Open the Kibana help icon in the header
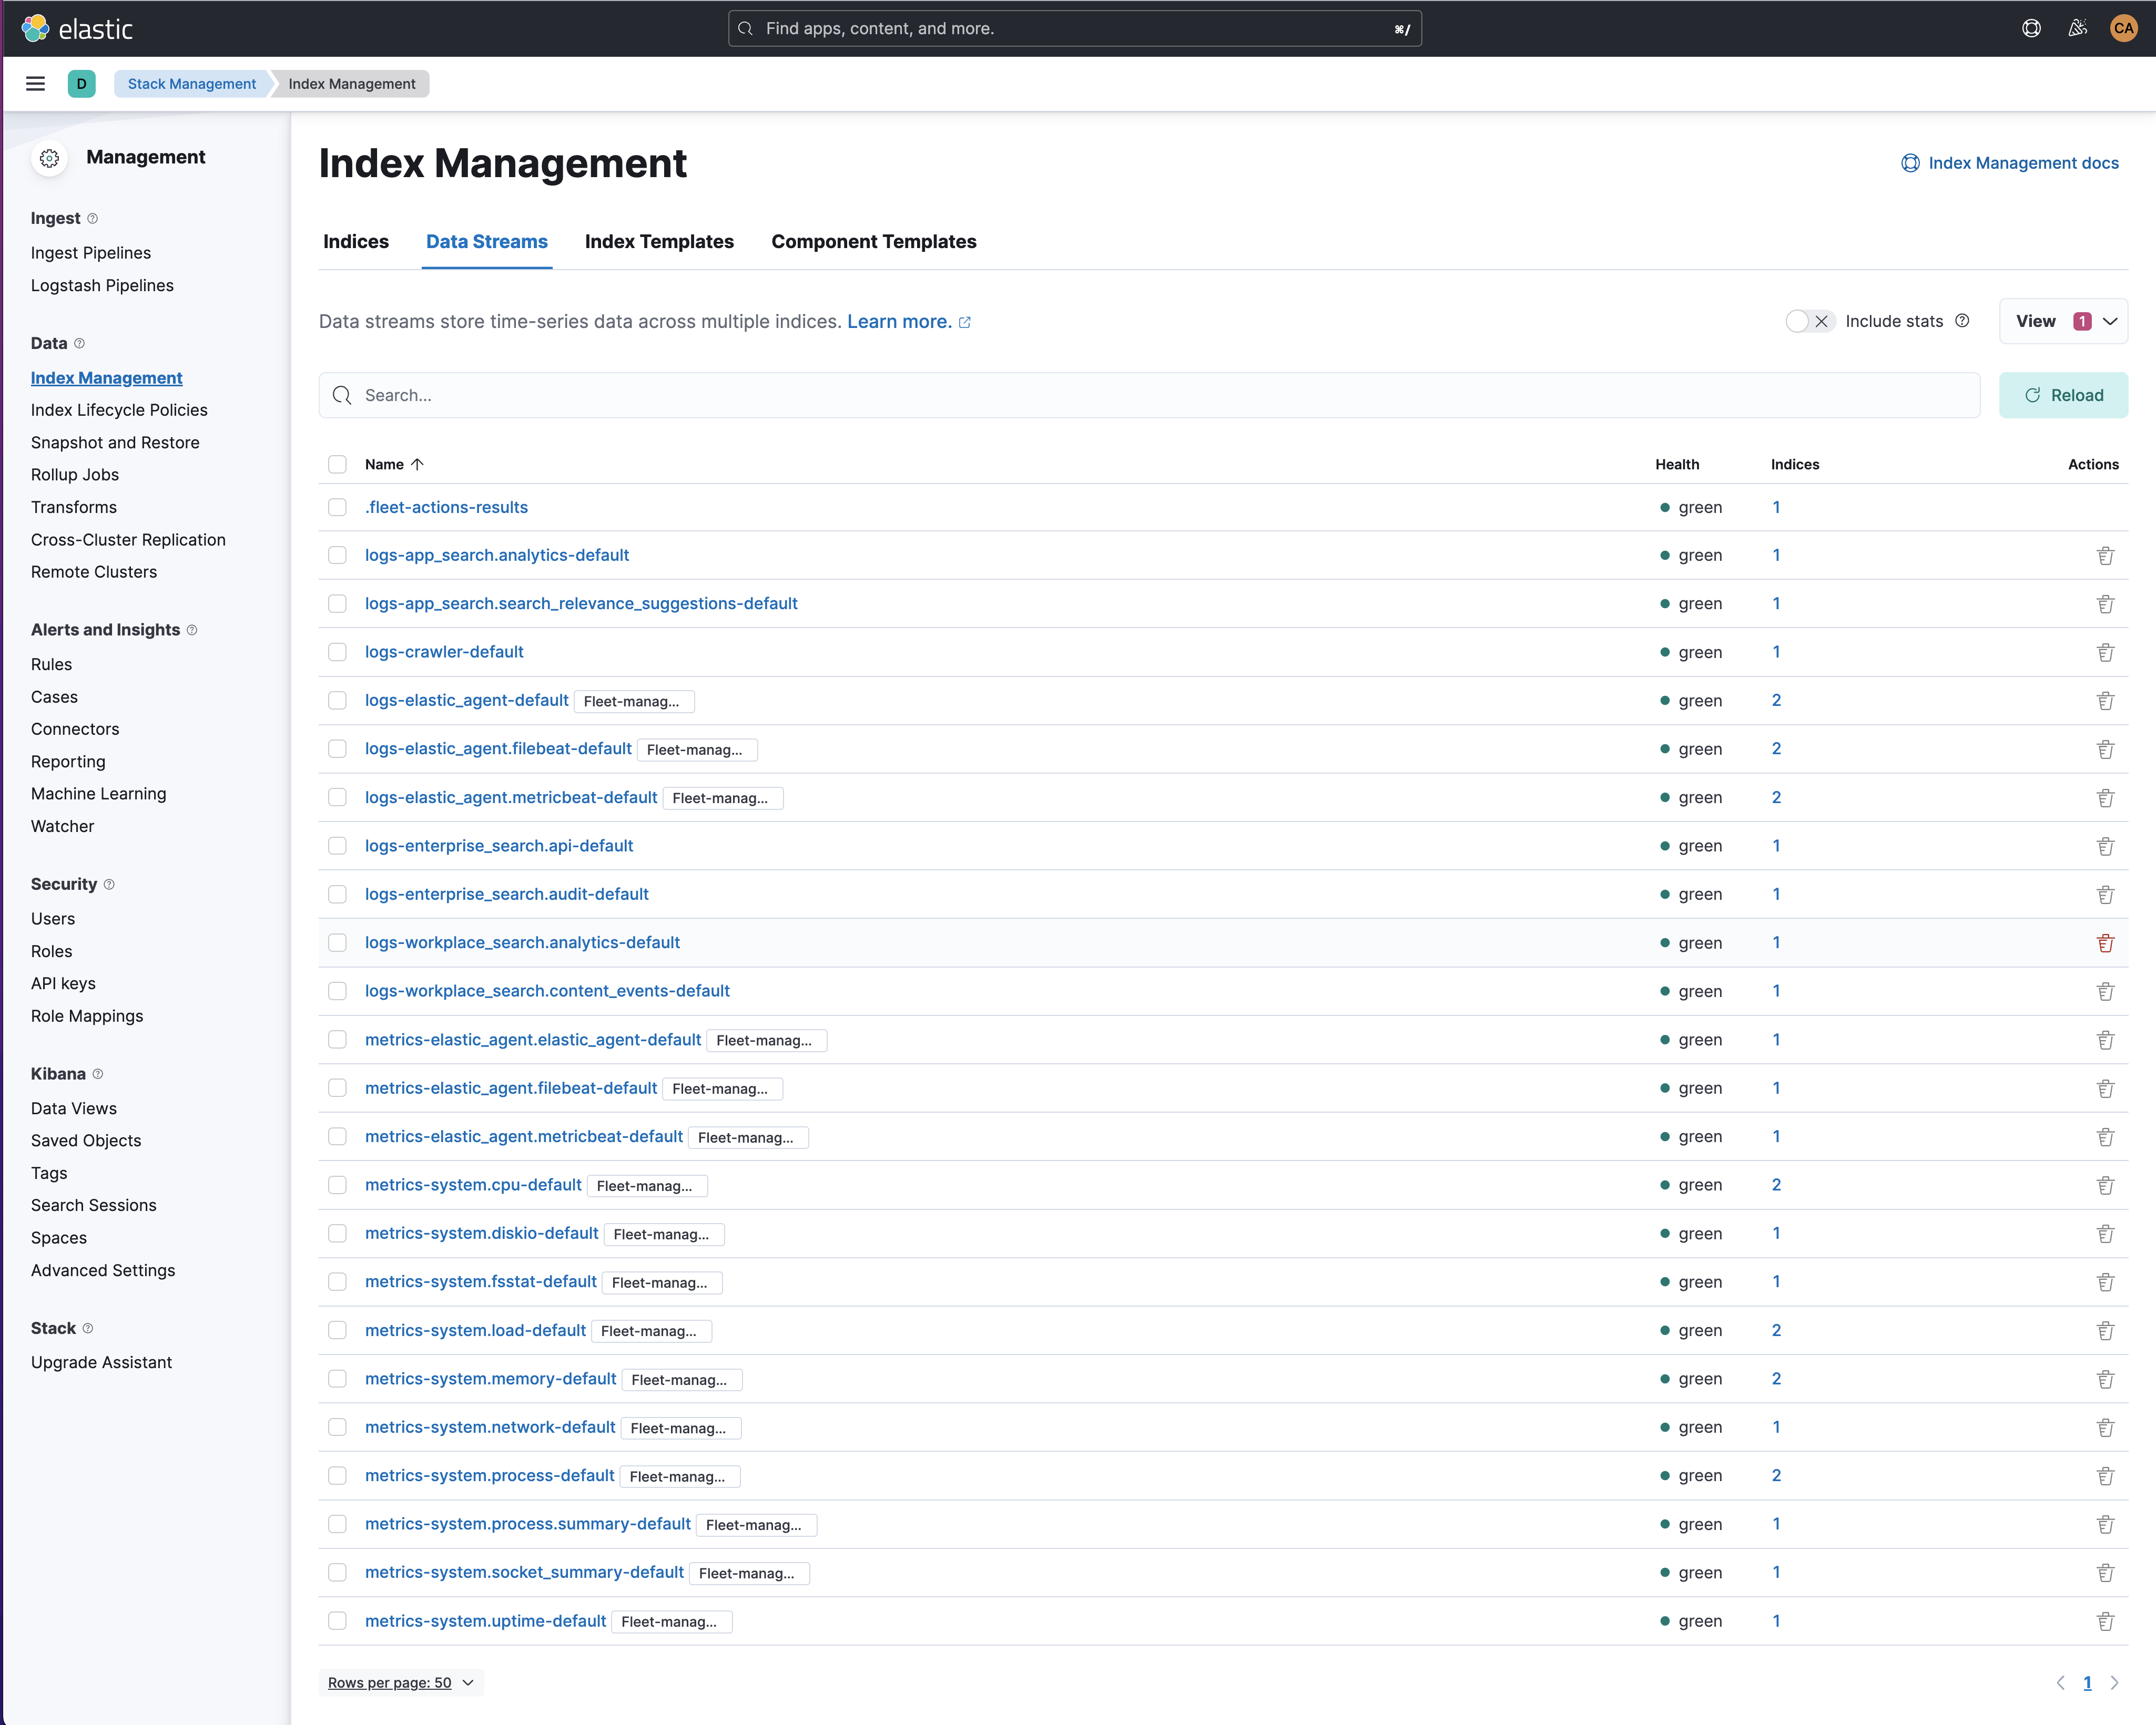This screenshot has width=2156, height=1725. coord(2031,28)
